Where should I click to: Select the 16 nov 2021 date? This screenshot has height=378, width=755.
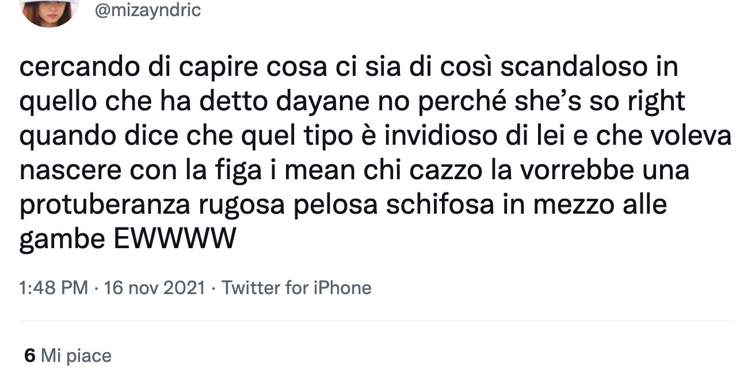[154, 287]
